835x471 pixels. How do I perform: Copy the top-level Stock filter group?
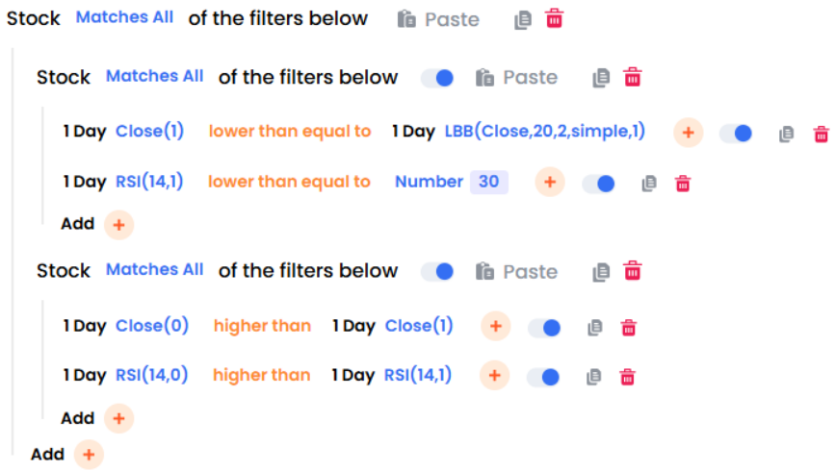tap(522, 19)
